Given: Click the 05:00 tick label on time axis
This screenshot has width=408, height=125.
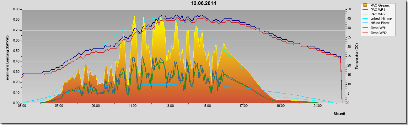Looking at the screenshot, I should coord(22,106).
